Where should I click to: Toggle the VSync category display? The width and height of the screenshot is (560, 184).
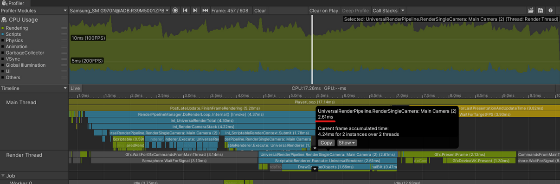pos(13,59)
